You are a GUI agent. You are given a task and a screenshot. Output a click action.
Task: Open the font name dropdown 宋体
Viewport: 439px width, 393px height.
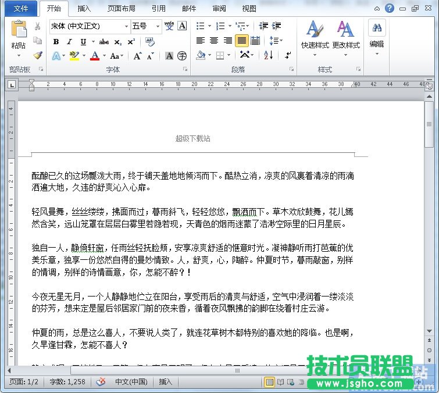pyautogui.click(x=126, y=26)
